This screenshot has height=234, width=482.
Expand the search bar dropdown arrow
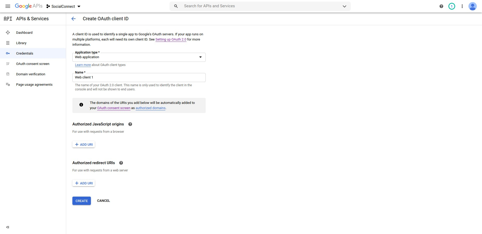pos(344,6)
